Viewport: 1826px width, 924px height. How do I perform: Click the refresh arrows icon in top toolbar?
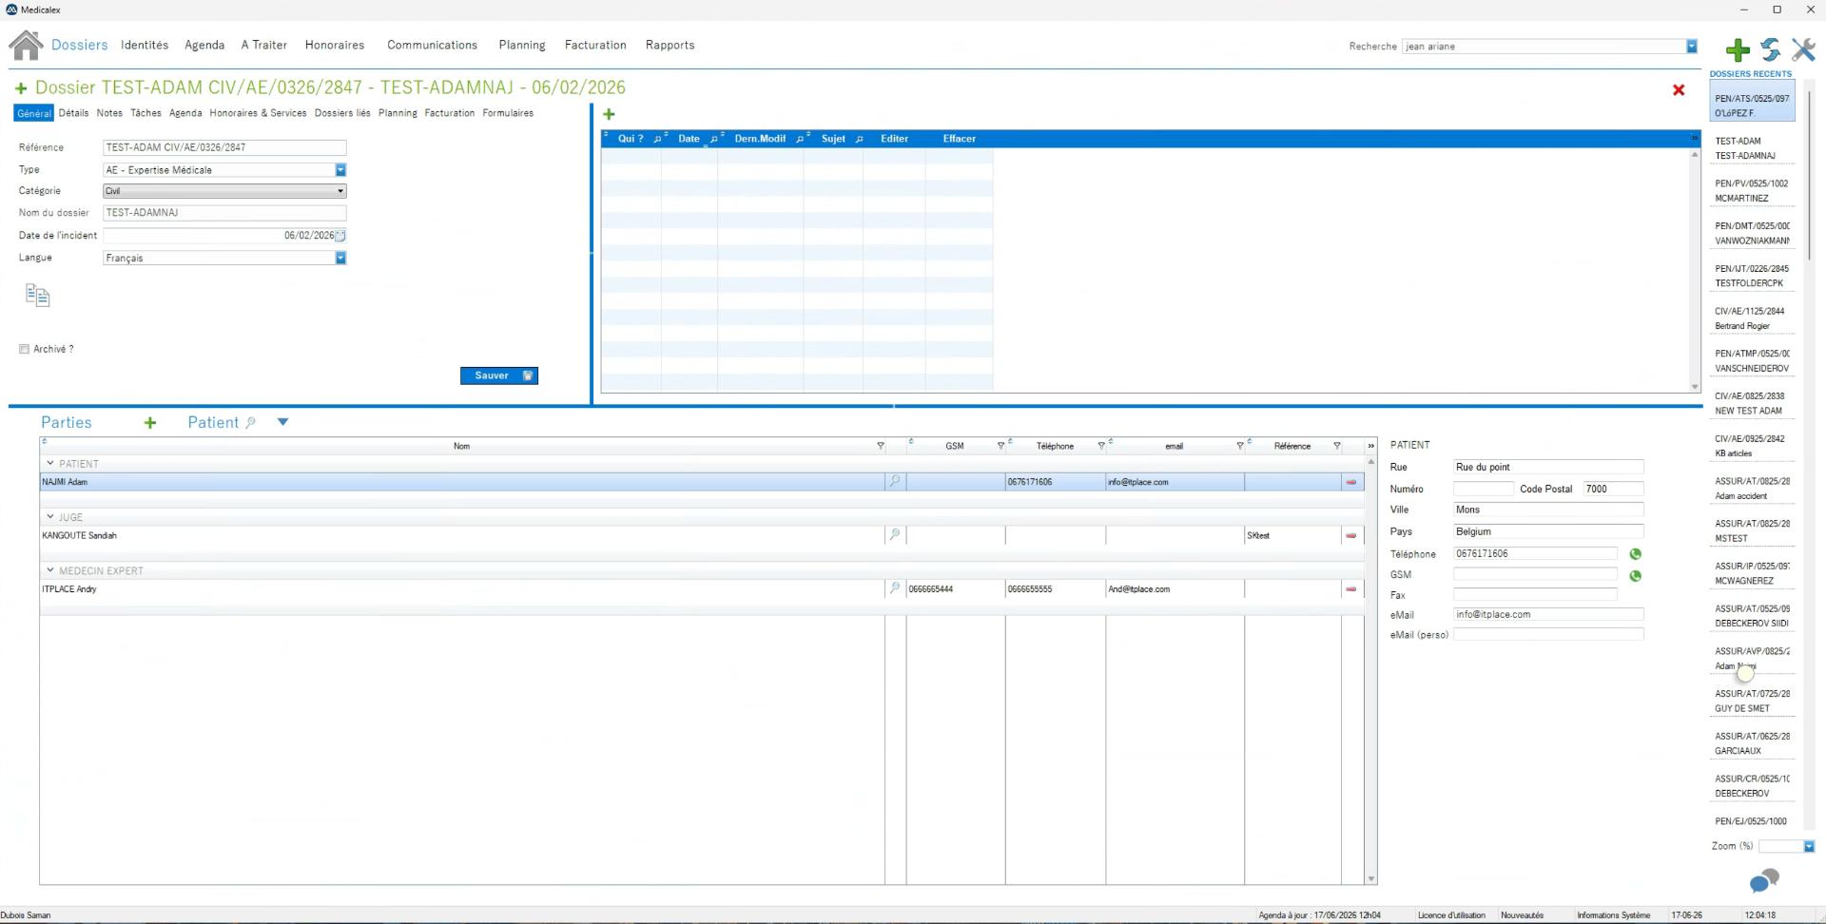(x=1770, y=49)
